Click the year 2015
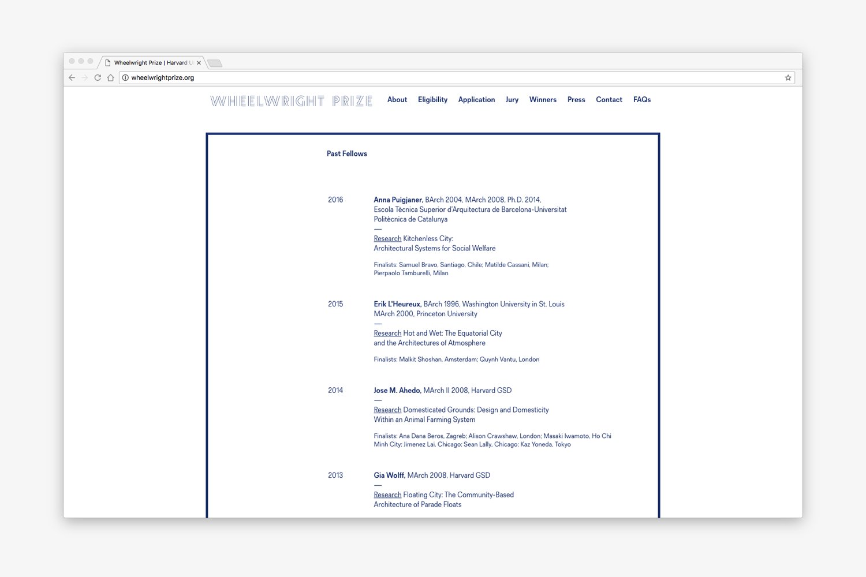This screenshot has width=866, height=577. (x=335, y=304)
